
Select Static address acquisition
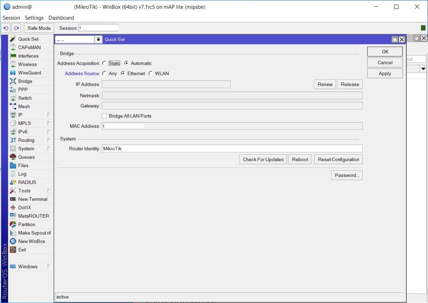(105, 63)
